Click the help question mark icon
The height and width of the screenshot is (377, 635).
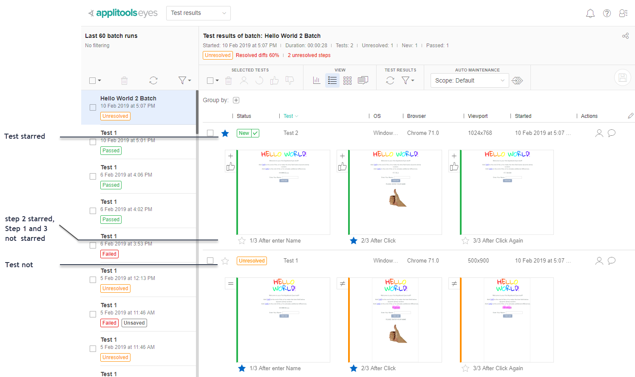[607, 14]
